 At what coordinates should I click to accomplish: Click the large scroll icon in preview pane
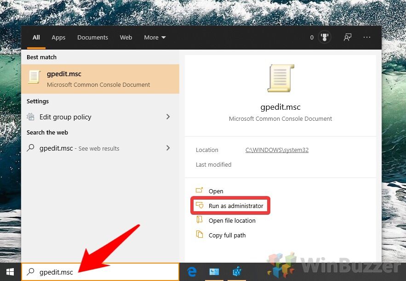(x=280, y=78)
